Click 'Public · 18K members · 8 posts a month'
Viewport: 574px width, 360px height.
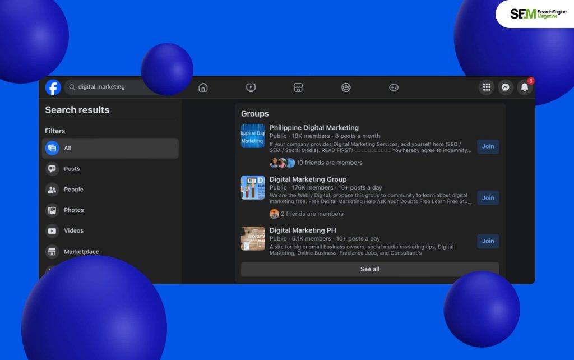(x=325, y=136)
